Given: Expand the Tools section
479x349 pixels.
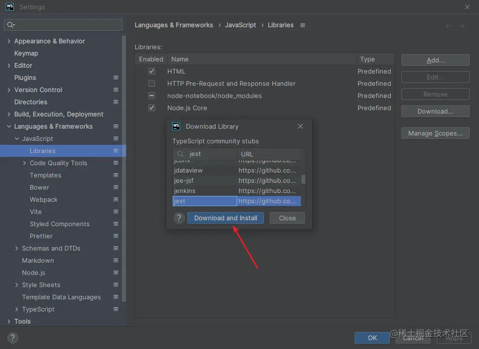Looking at the screenshot, I should pos(9,321).
